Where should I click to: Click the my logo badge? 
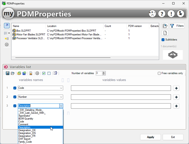8,13
